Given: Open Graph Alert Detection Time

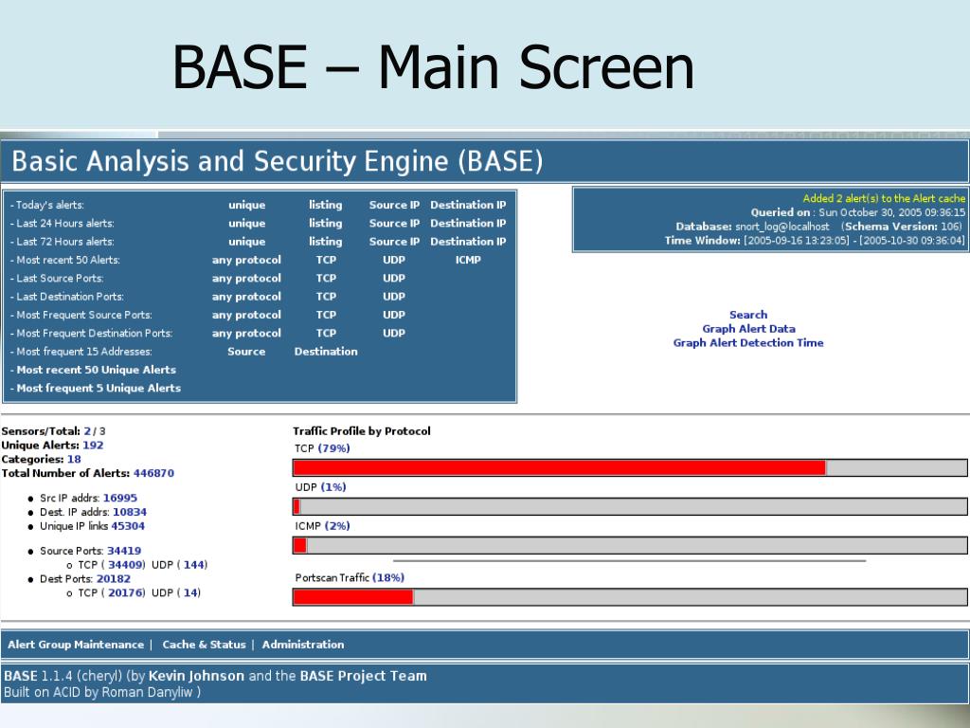Looking at the screenshot, I should coord(748,343).
